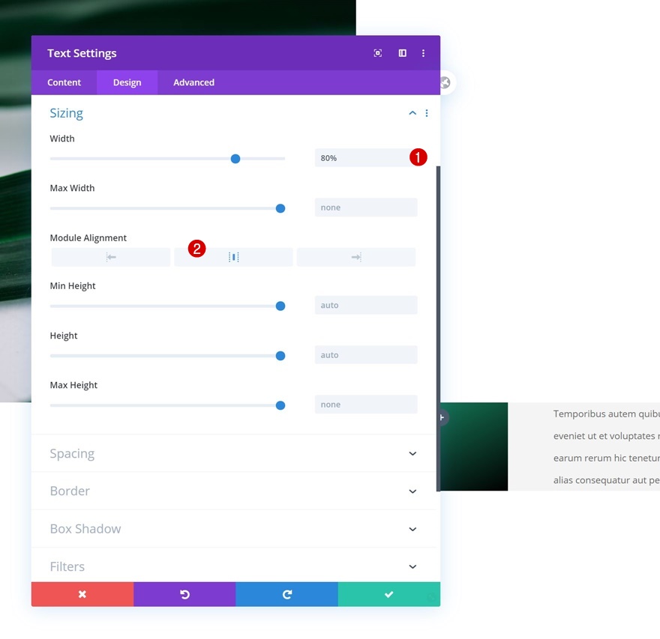Toggle the snap modal sidebar icon

tap(403, 53)
